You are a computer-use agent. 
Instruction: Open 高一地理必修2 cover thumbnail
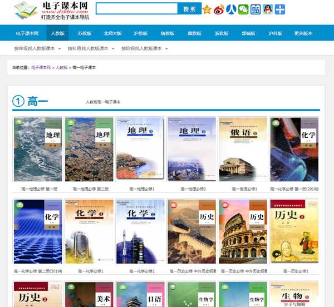(191, 150)
